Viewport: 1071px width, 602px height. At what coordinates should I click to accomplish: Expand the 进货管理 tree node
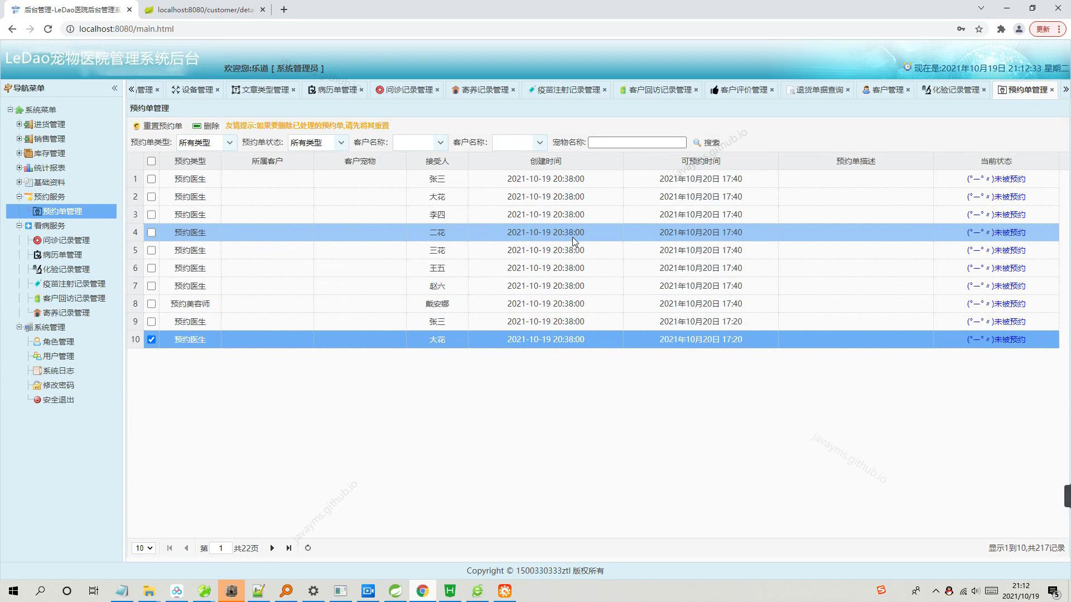click(x=19, y=124)
